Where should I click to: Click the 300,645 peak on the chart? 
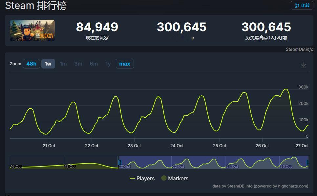coord(286,88)
